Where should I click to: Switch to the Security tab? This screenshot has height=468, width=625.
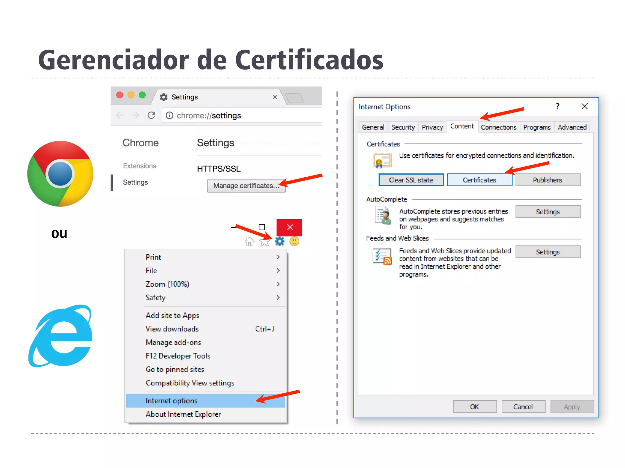[x=403, y=127]
